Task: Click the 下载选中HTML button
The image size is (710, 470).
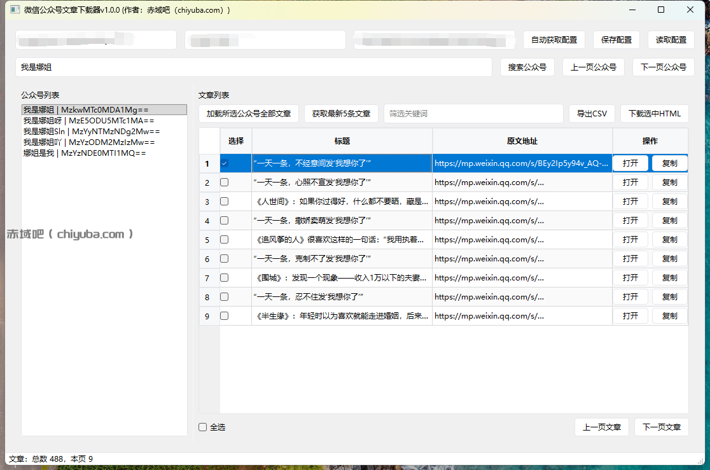Action: click(x=656, y=113)
